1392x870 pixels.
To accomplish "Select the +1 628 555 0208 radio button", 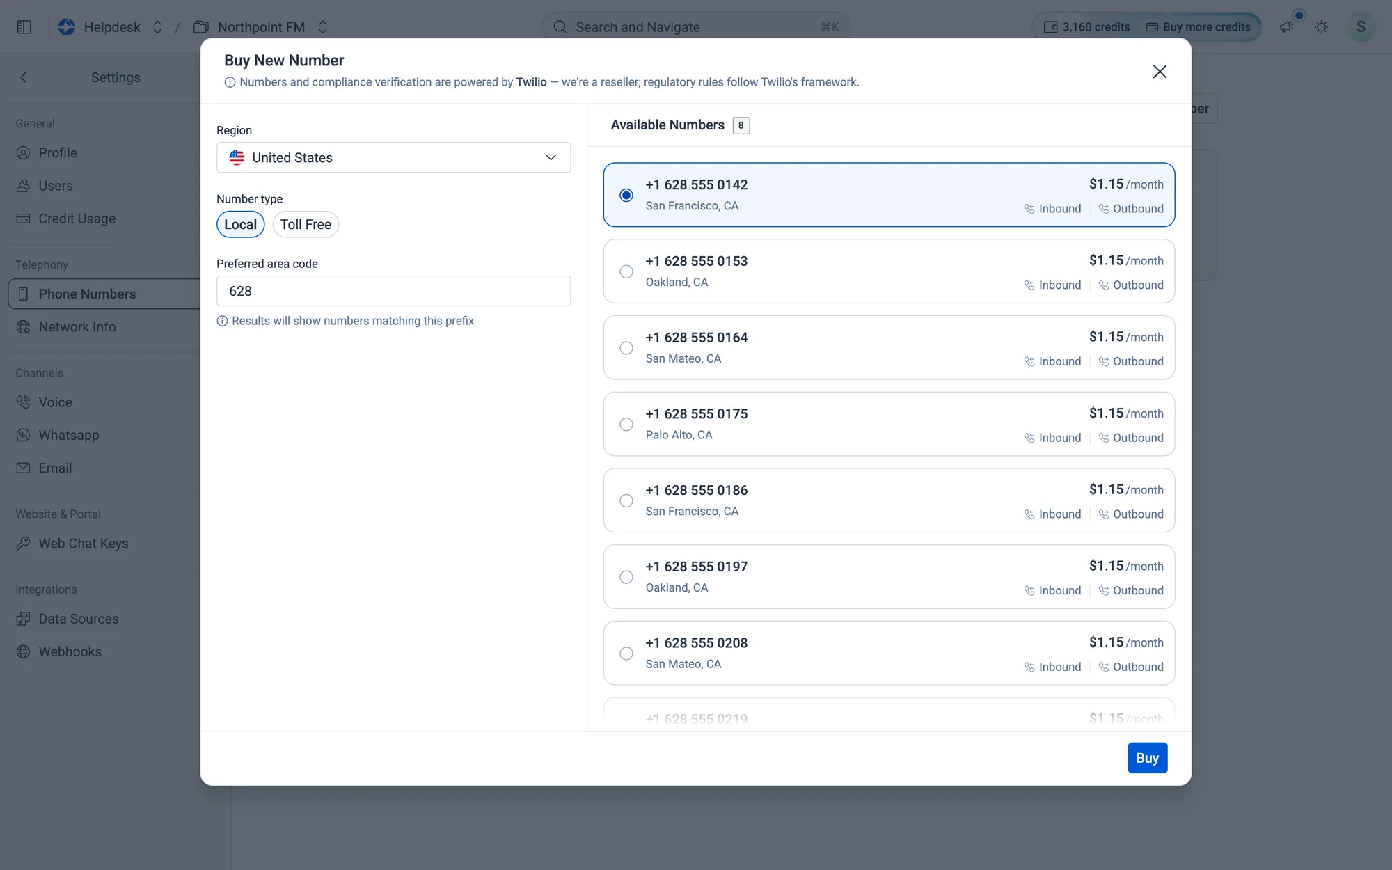I will pos(626,654).
